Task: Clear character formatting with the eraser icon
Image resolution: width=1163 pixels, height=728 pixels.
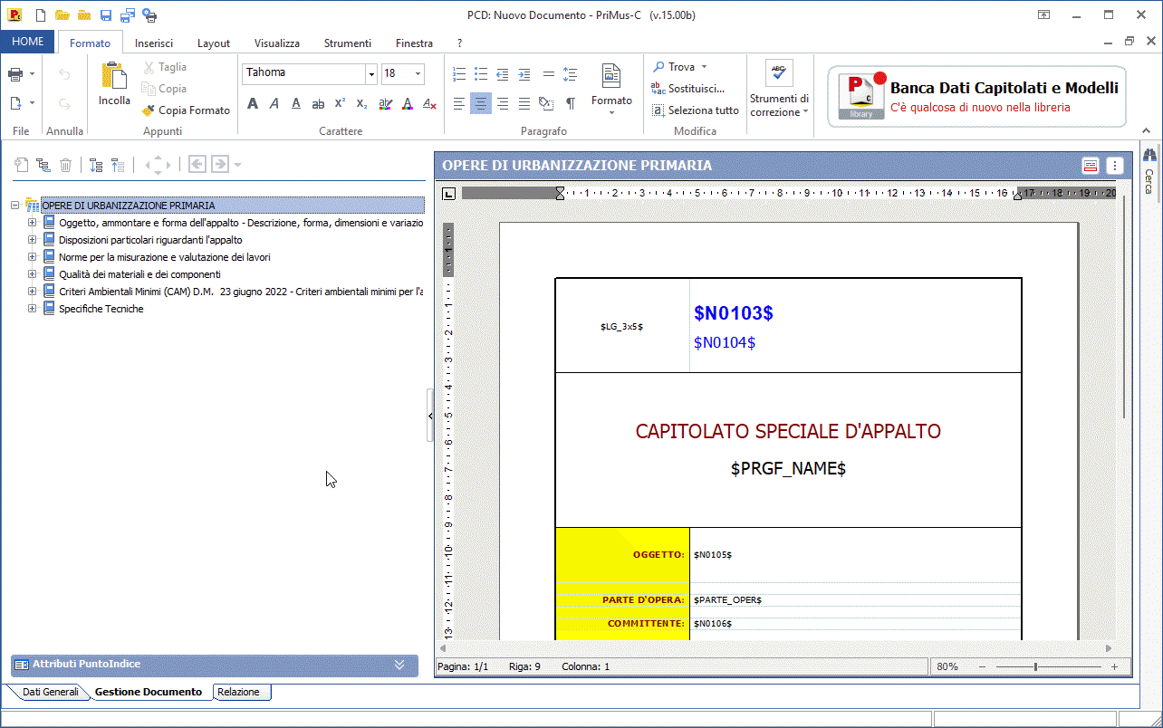Action: 429,104
